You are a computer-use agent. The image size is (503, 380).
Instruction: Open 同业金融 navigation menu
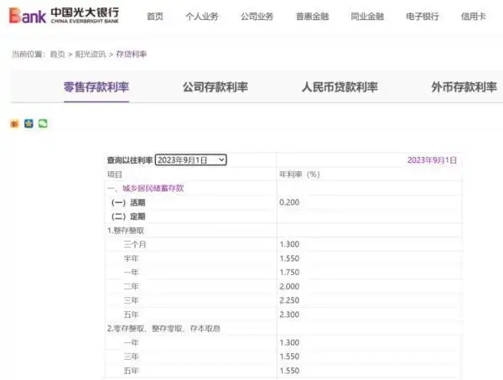click(x=367, y=16)
